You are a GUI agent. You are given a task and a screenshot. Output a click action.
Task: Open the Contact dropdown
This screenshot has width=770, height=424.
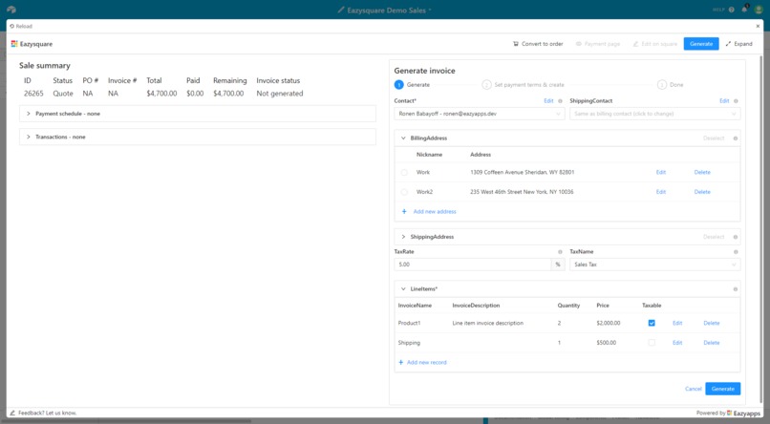(x=480, y=114)
